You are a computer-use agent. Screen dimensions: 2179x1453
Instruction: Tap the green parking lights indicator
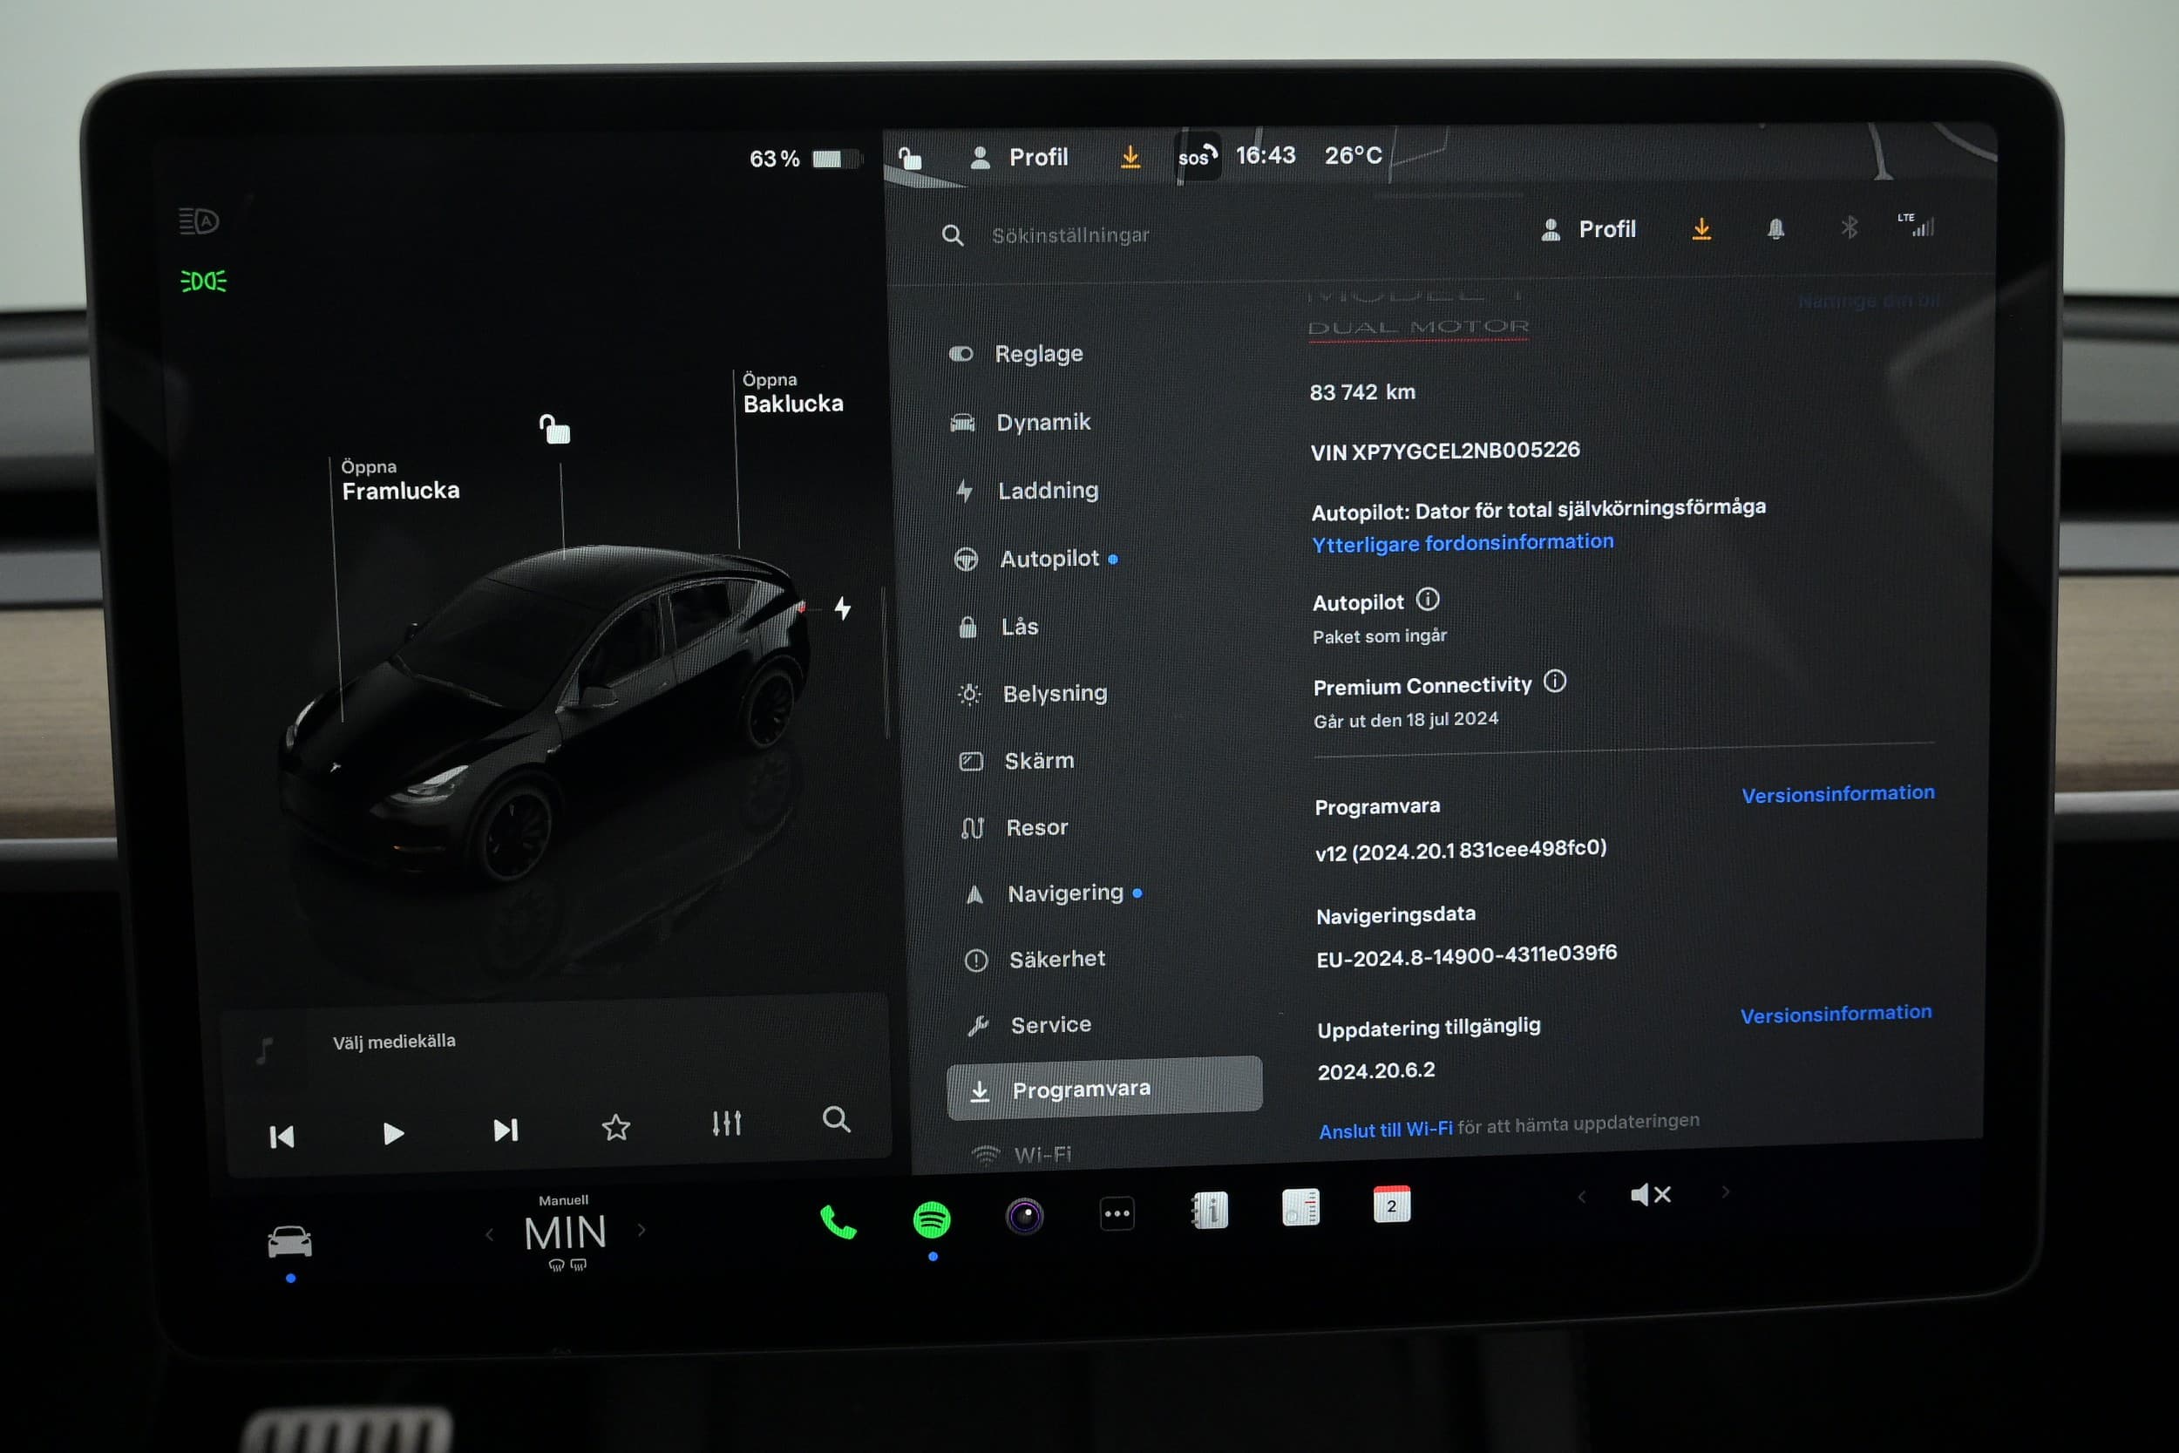click(x=203, y=281)
